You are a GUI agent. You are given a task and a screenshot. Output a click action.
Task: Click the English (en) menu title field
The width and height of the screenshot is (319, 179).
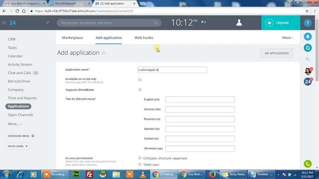click(x=200, y=99)
